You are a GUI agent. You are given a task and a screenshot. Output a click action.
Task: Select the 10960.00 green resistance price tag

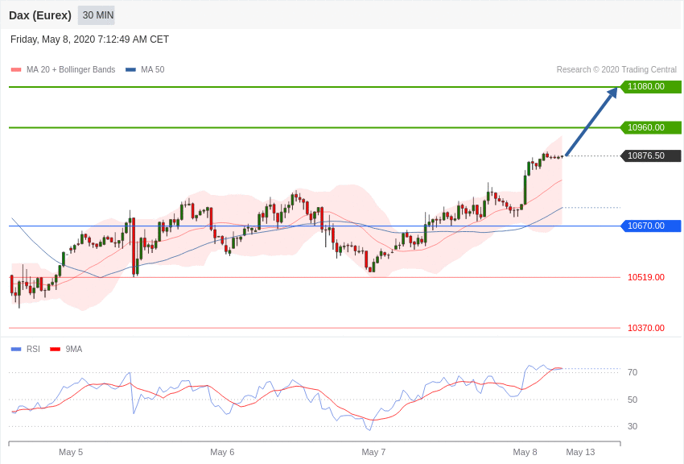pos(650,127)
